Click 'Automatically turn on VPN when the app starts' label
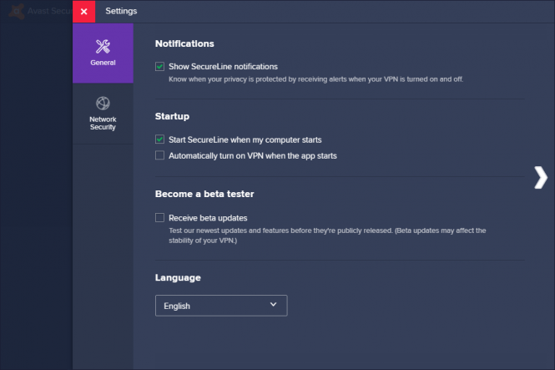The height and width of the screenshot is (370, 555). click(x=253, y=156)
